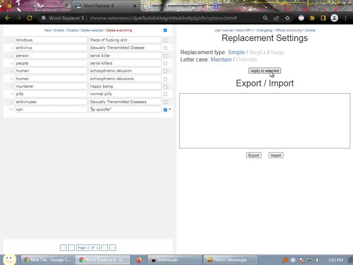Click the Import button
The height and width of the screenshot is (265, 353).
(x=276, y=155)
